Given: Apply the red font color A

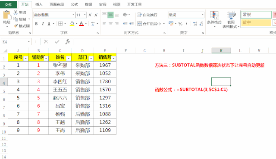Looking at the screenshot, I should [82, 24].
